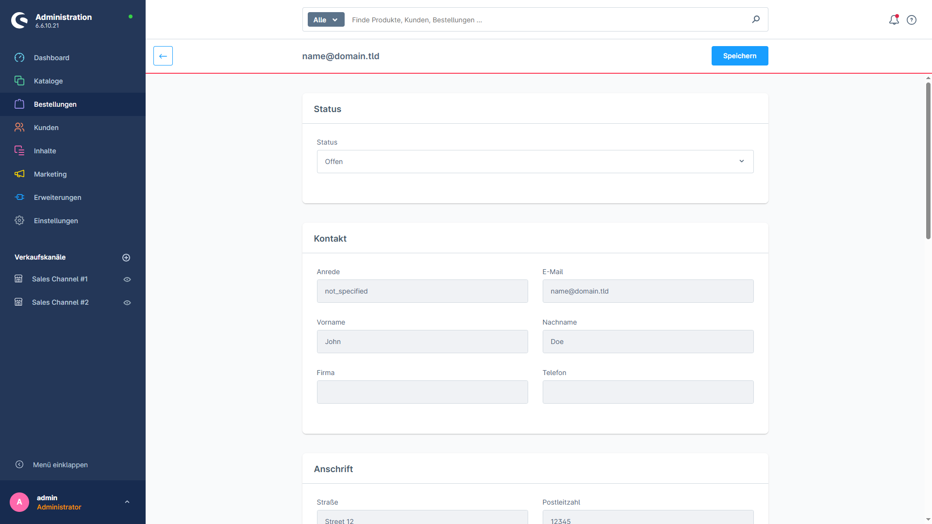Click the Kontakt card heading
The image size is (932, 524).
click(x=330, y=239)
